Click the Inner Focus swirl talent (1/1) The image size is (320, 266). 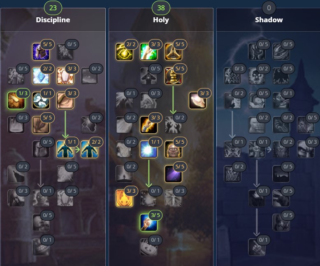[41, 100]
